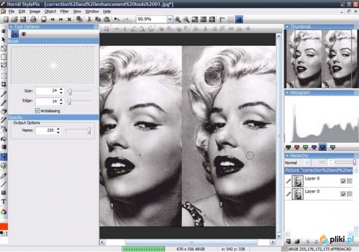Toggle lock box of bottom Layer 0
The height and width of the screenshot is (252, 359).
(350, 194)
